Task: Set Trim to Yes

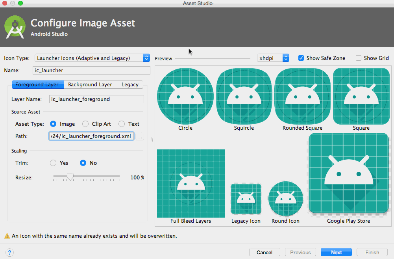Action: (53, 163)
